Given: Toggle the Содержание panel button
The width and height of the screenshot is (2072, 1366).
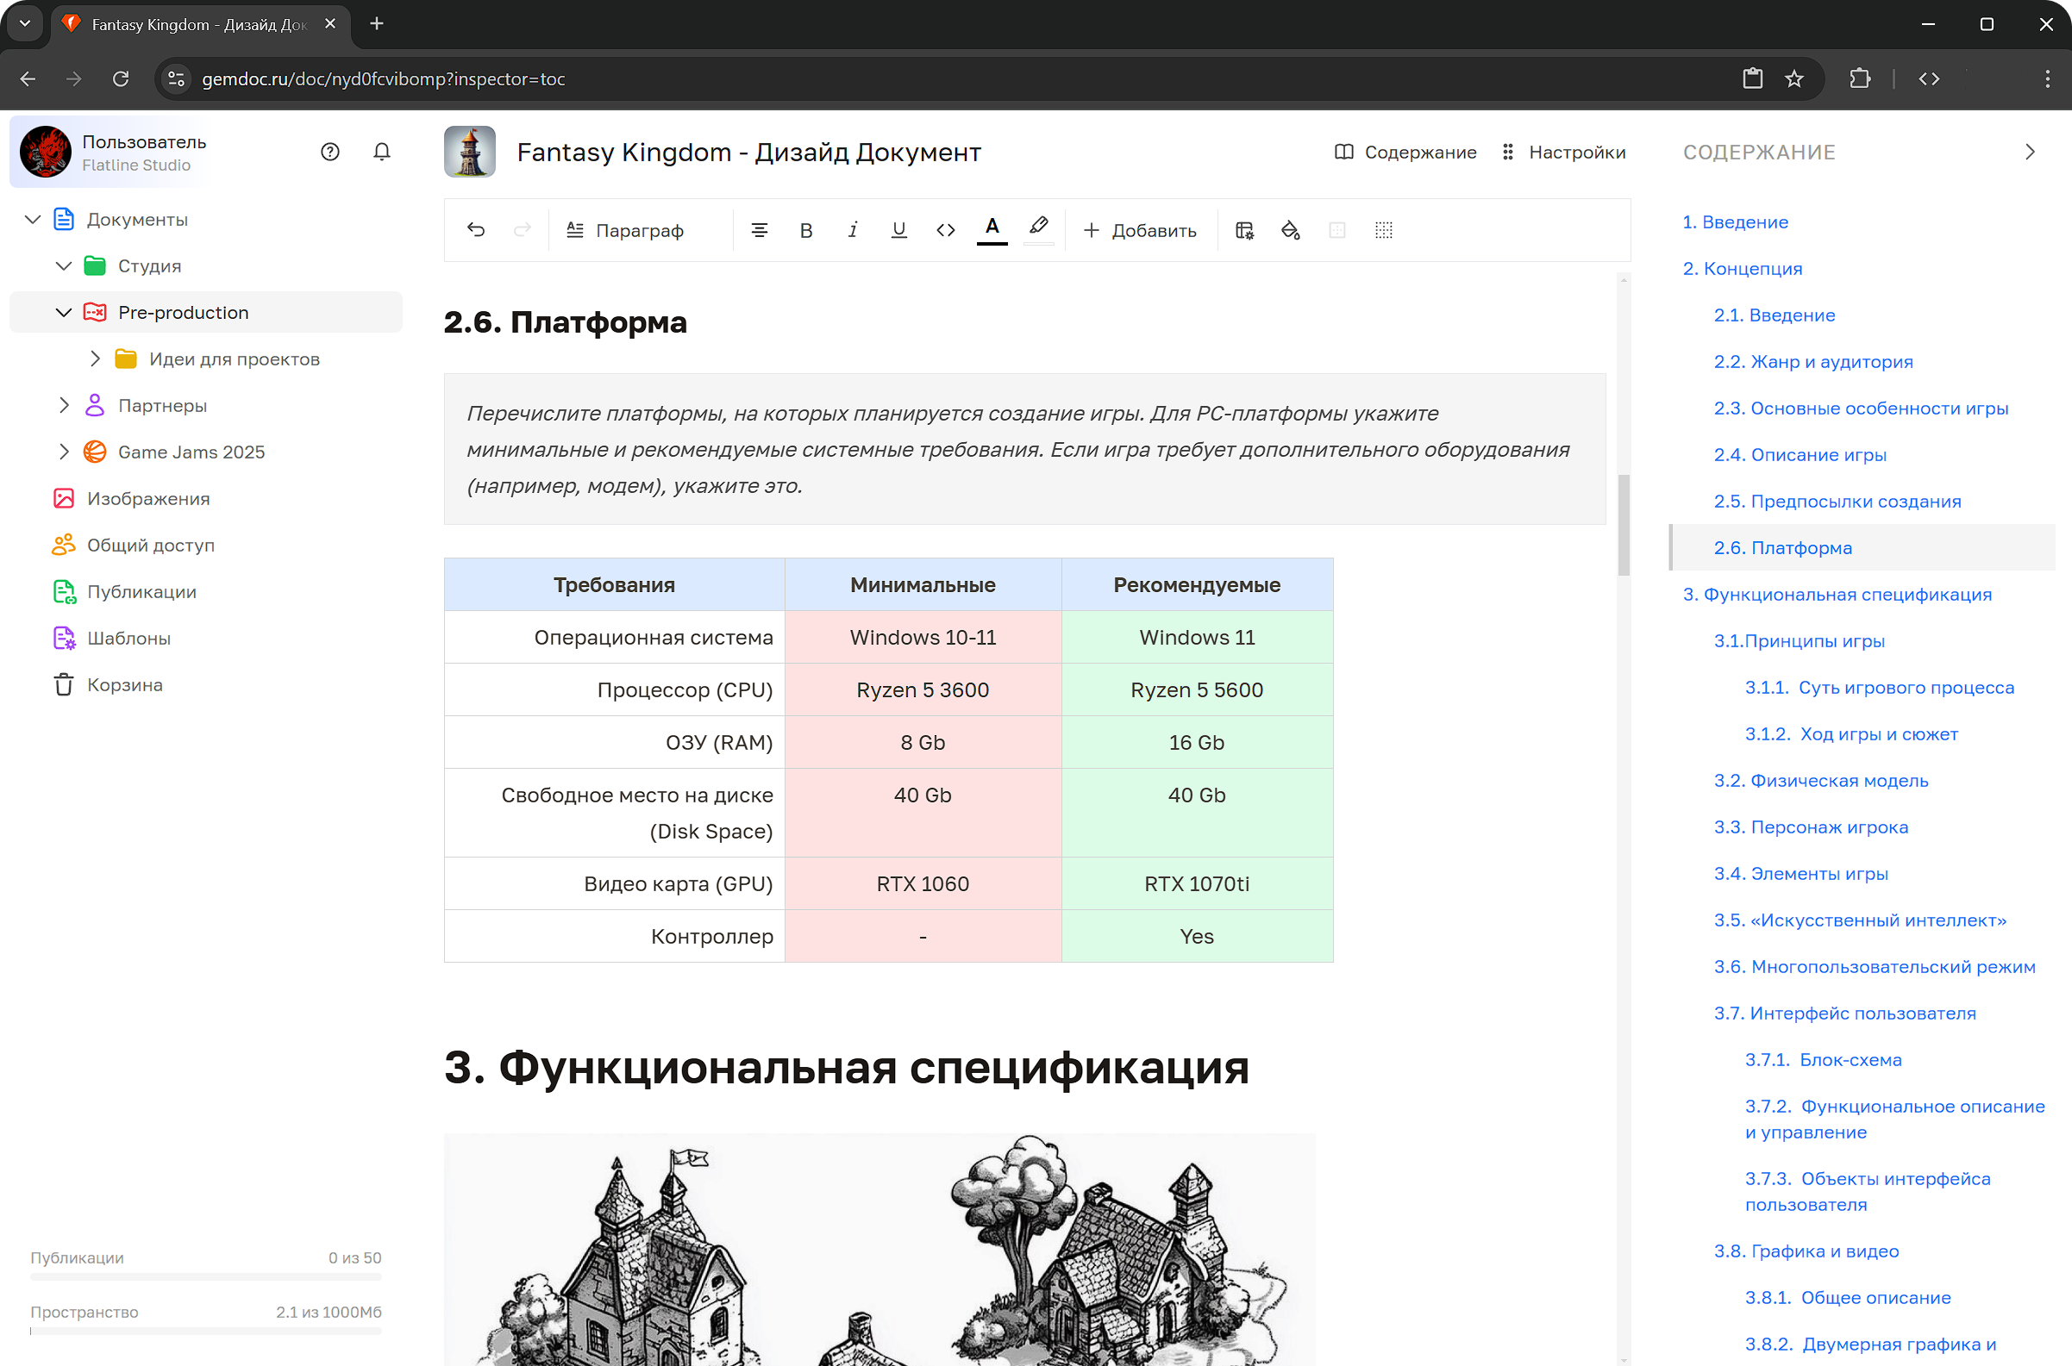Looking at the screenshot, I should [1405, 152].
